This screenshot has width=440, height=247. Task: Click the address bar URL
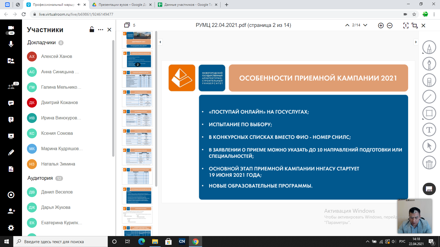pyautogui.click(x=76, y=14)
